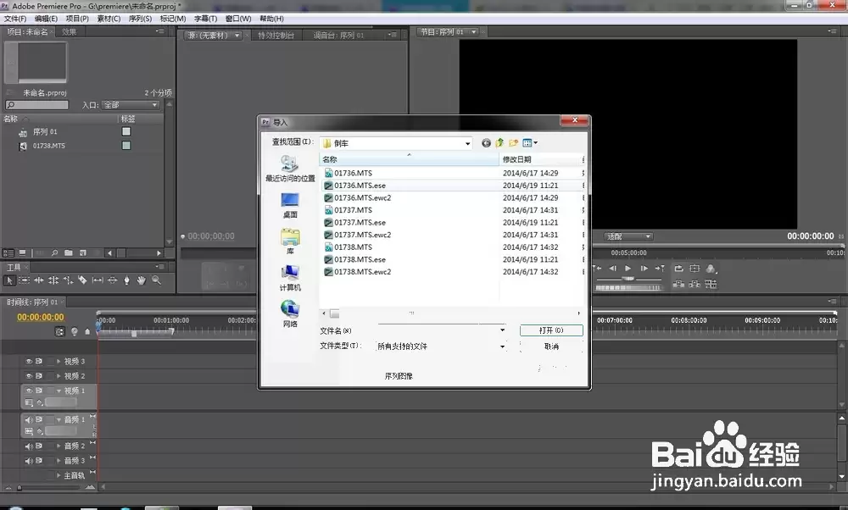Expand the 视频 3 track
This screenshot has height=510, width=848.
(x=59, y=361)
